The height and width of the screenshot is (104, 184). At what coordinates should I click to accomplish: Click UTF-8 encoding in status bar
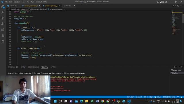[x=146, y=97]
